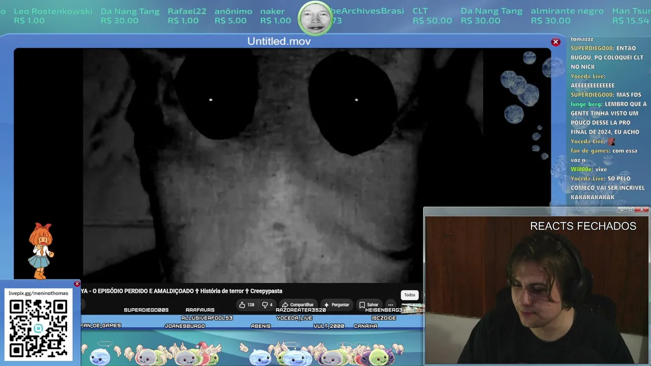Click the tomazzz chat username
The width and height of the screenshot is (651, 366).
(582, 39)
